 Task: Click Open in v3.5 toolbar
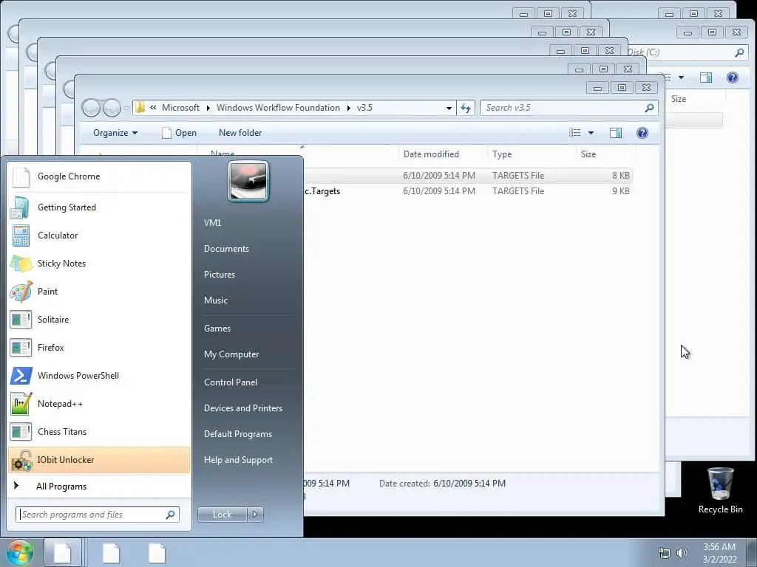179,133
